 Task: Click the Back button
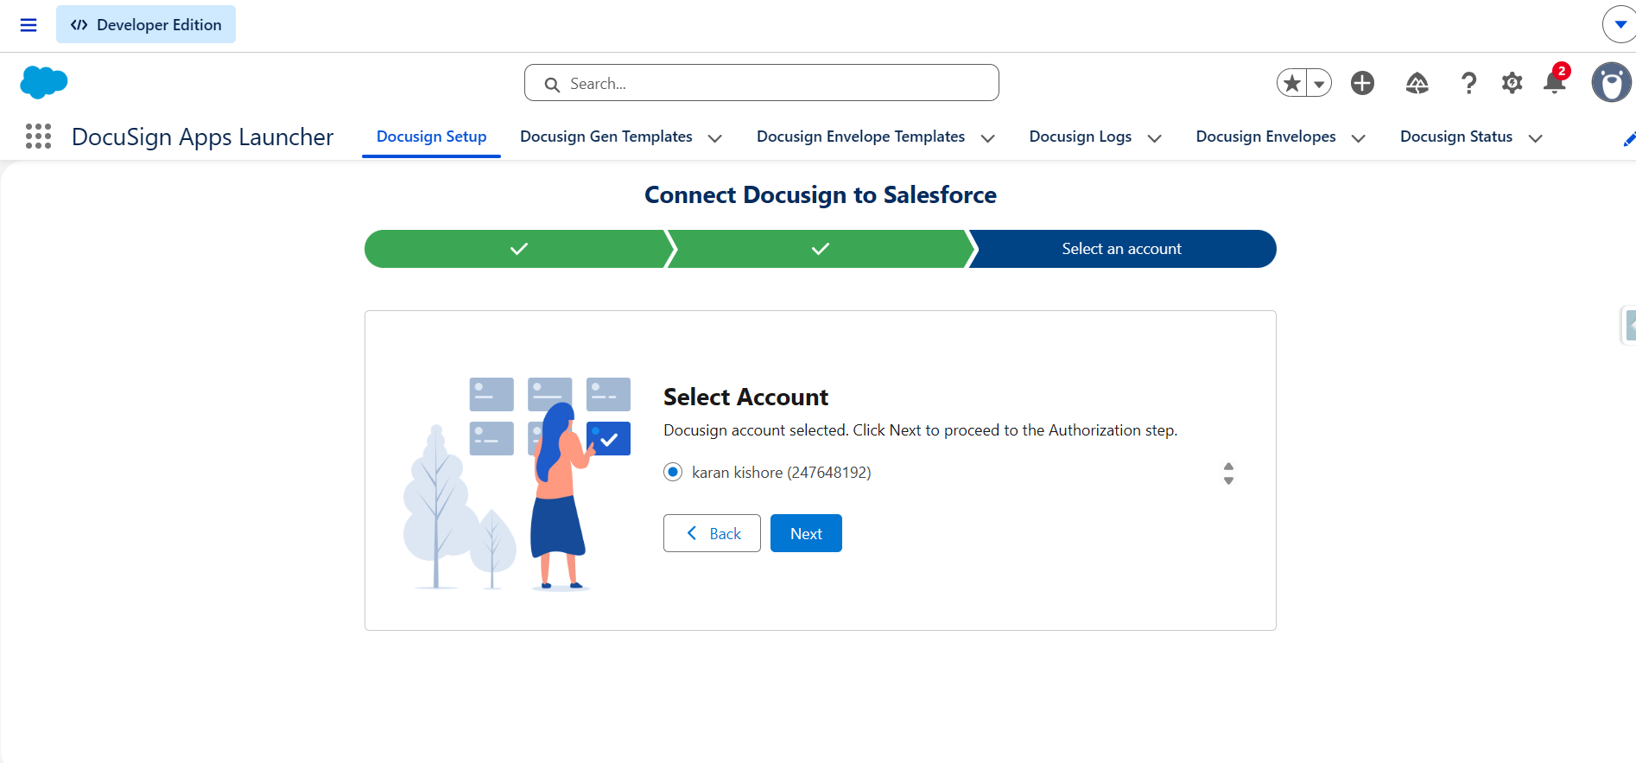pos(712,533)
